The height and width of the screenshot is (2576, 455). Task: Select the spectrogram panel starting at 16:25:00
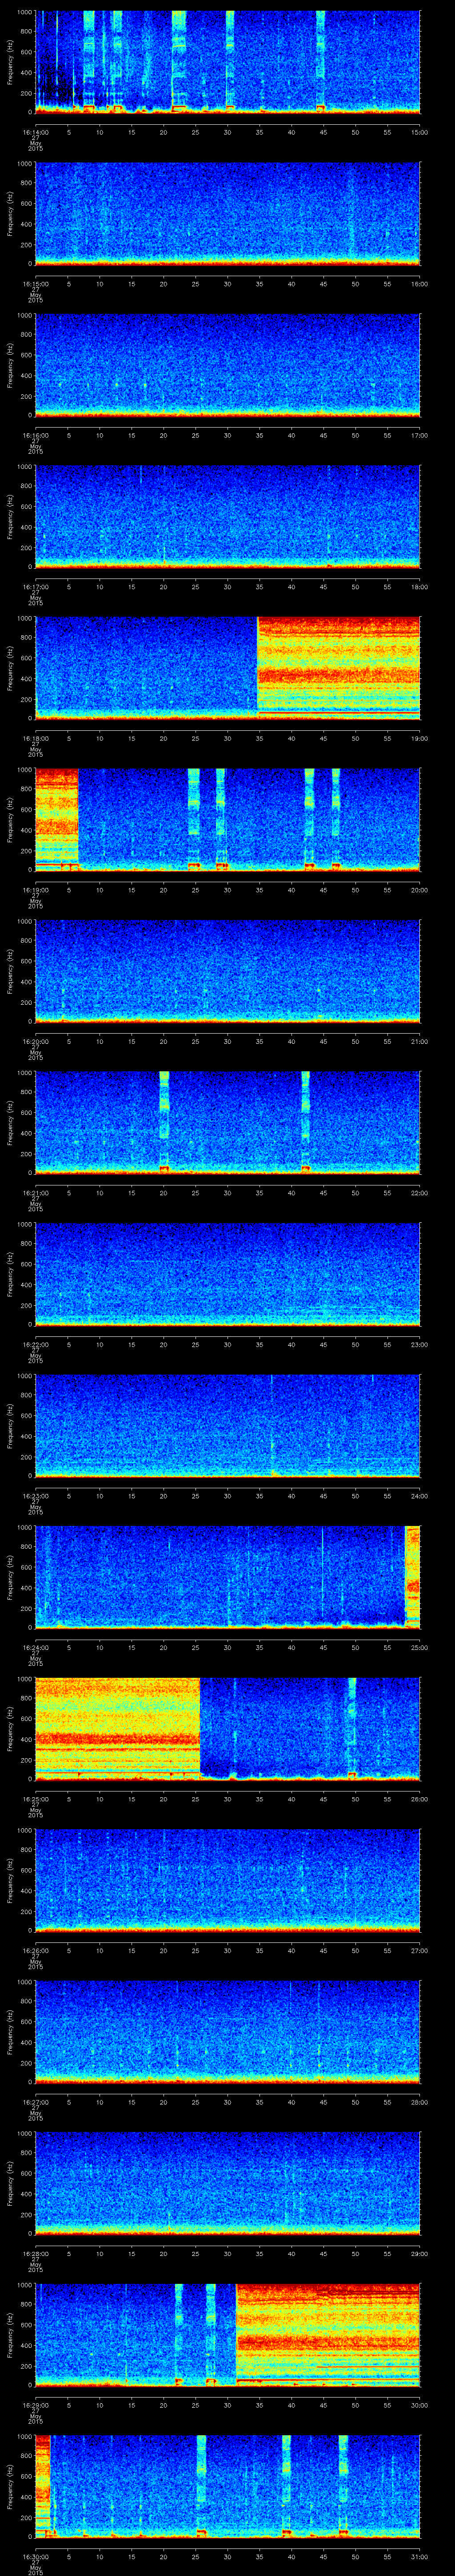[x=227, y=1729]
